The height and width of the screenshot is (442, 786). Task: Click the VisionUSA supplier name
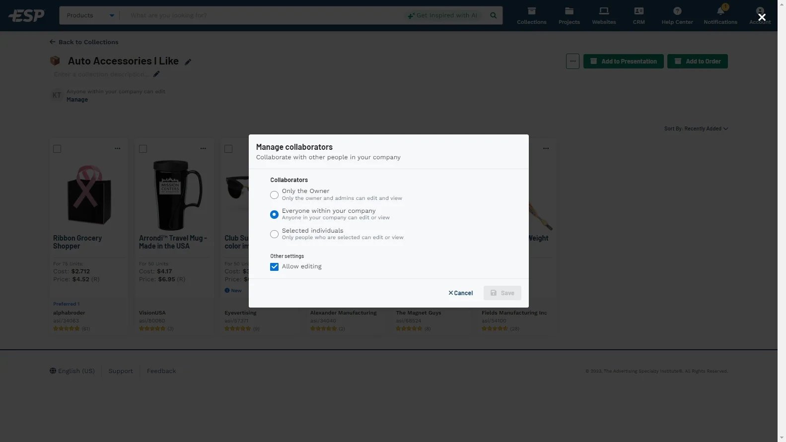point(152,313)
